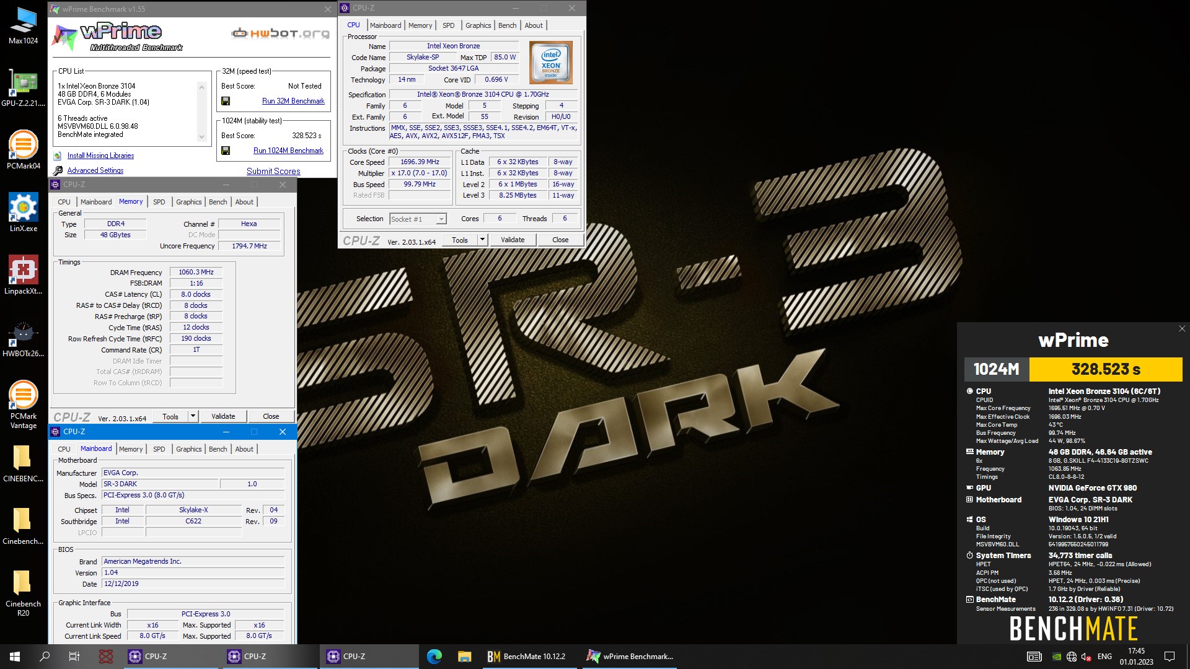Launch GPU-Z desktop icon

click(x=23, y=88)
